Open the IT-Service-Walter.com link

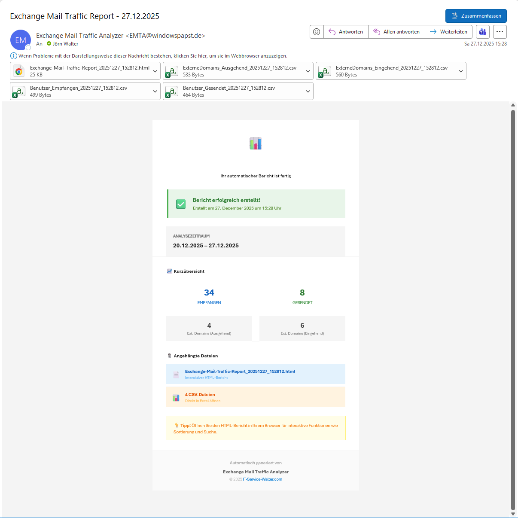click(262, 479)
